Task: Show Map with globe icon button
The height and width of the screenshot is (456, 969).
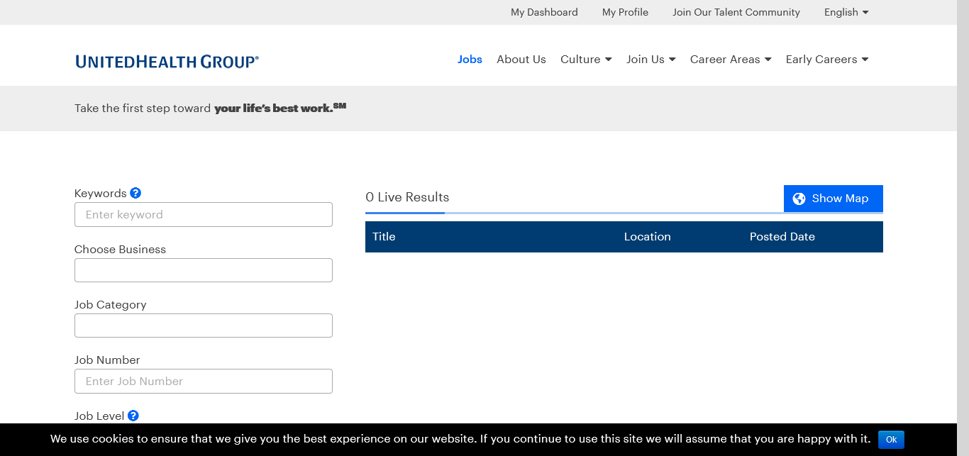Action: coord(833,199)
